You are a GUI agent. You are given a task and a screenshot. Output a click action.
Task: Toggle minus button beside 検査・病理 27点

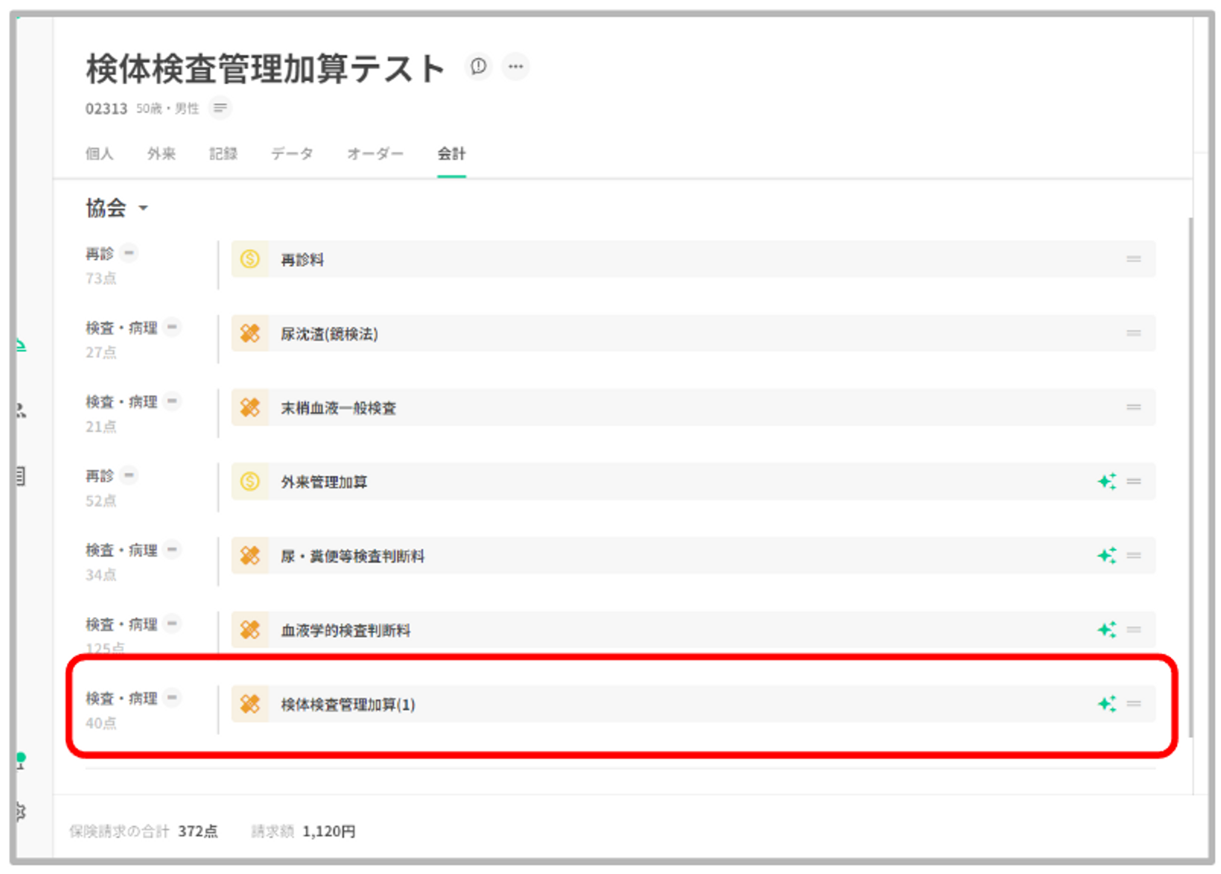tap(172, 327)
